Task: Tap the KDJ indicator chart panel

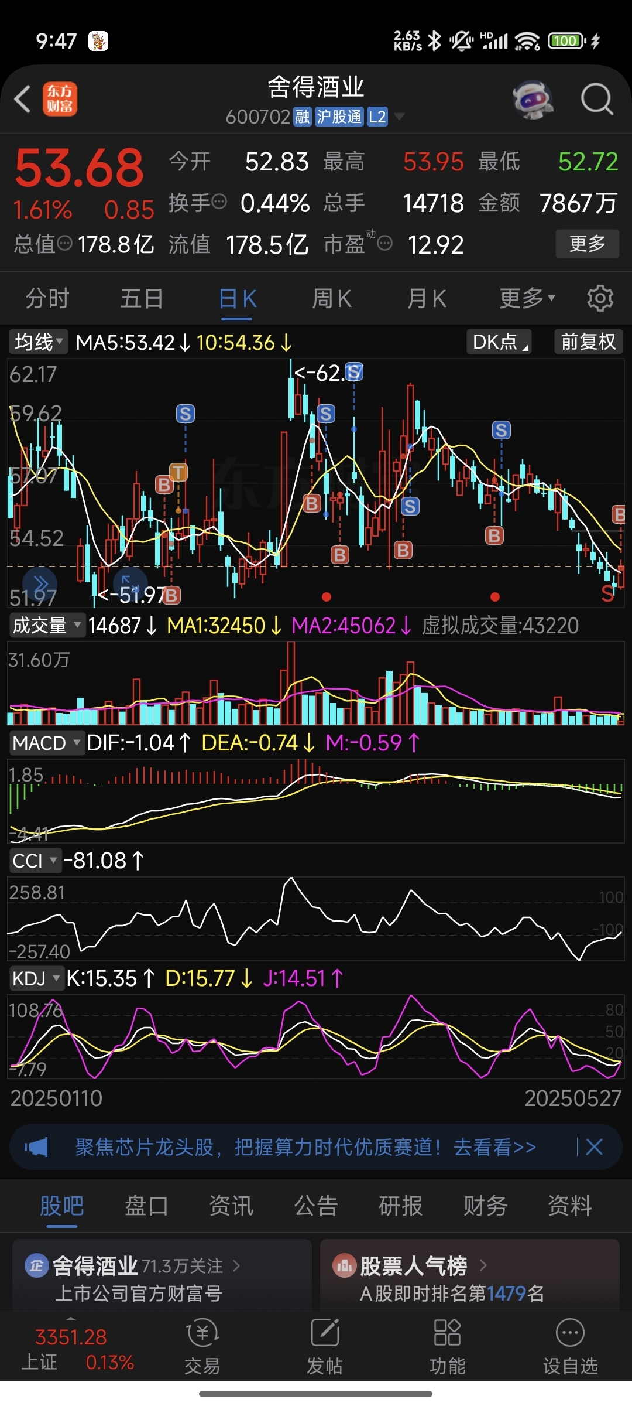Action: (316, 1036)
